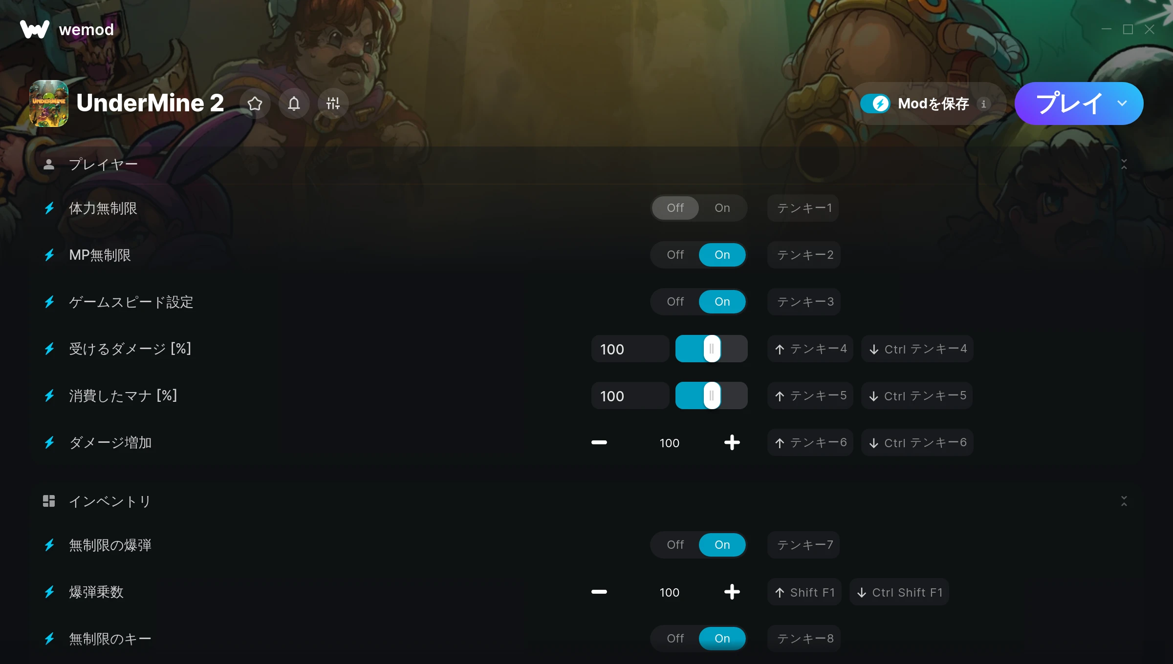This screenshot has height=664, width=1173.
Task: Click the plus icon for 爆弾乗数
Action: 732,592
